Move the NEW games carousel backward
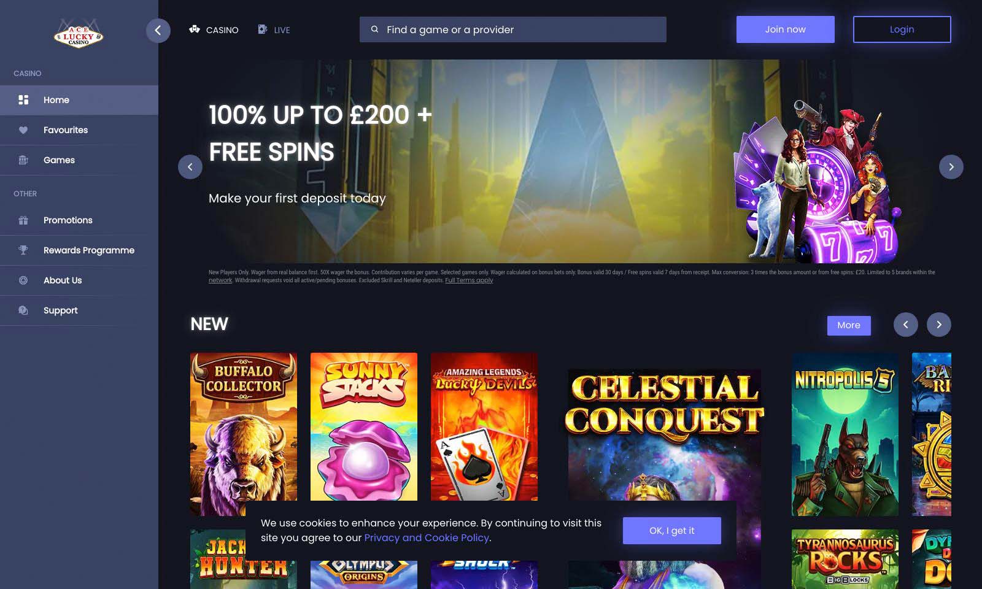The height and width of the screenshot is (589, 982). tap(906, 325)
